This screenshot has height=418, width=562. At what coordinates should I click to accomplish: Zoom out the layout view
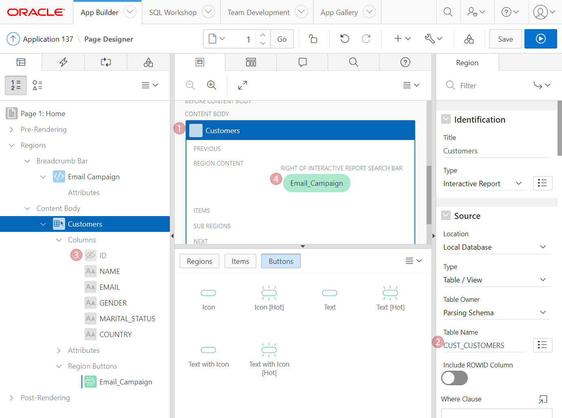tap(190, 85)
